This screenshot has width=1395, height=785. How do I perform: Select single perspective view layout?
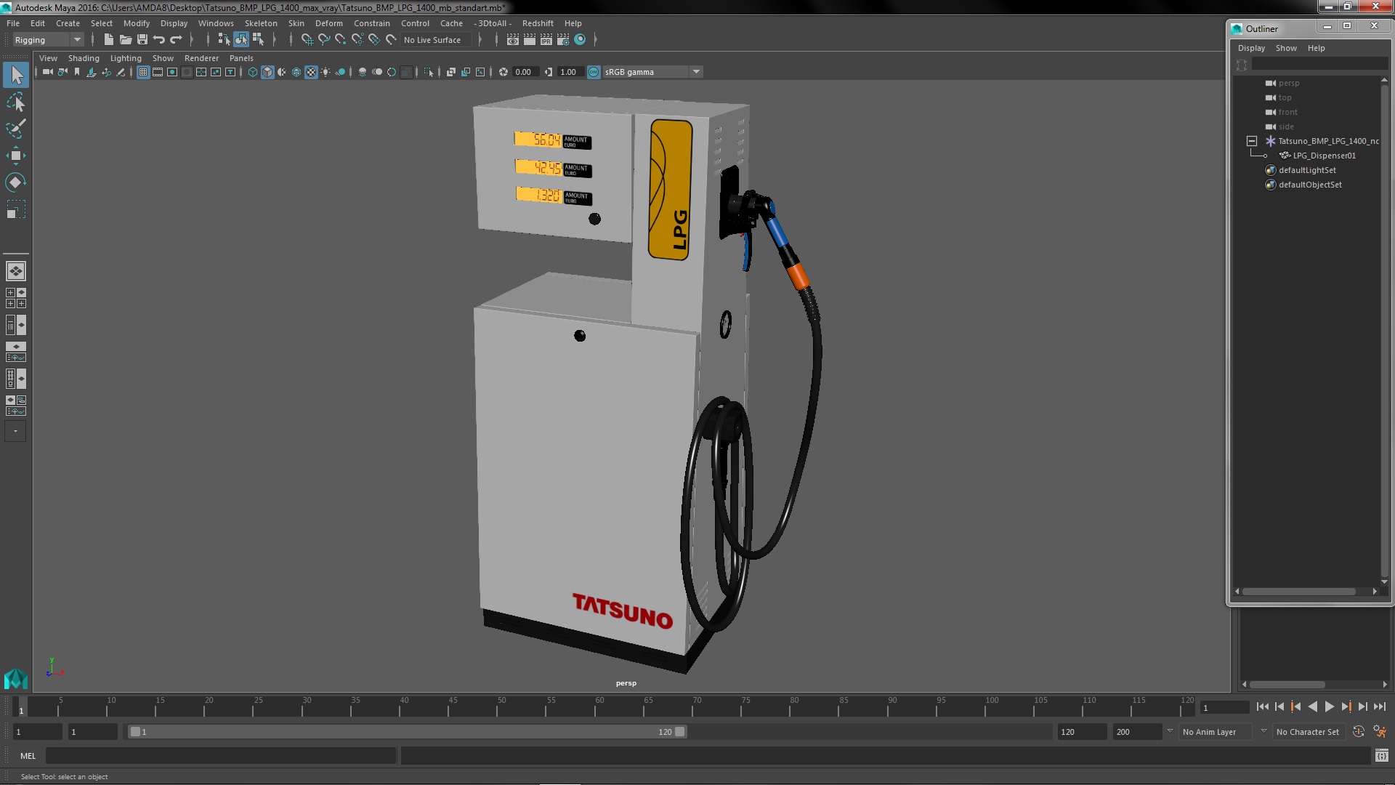tap(16, 271)
